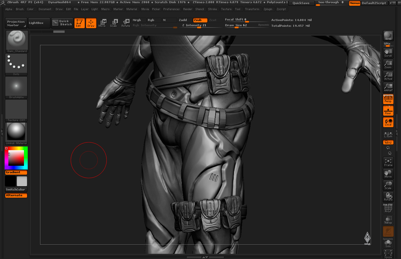Image resolution: width=401 pixels, height=259 pixels.
Task: Click the Frame view icon
Action: [388, 162]
